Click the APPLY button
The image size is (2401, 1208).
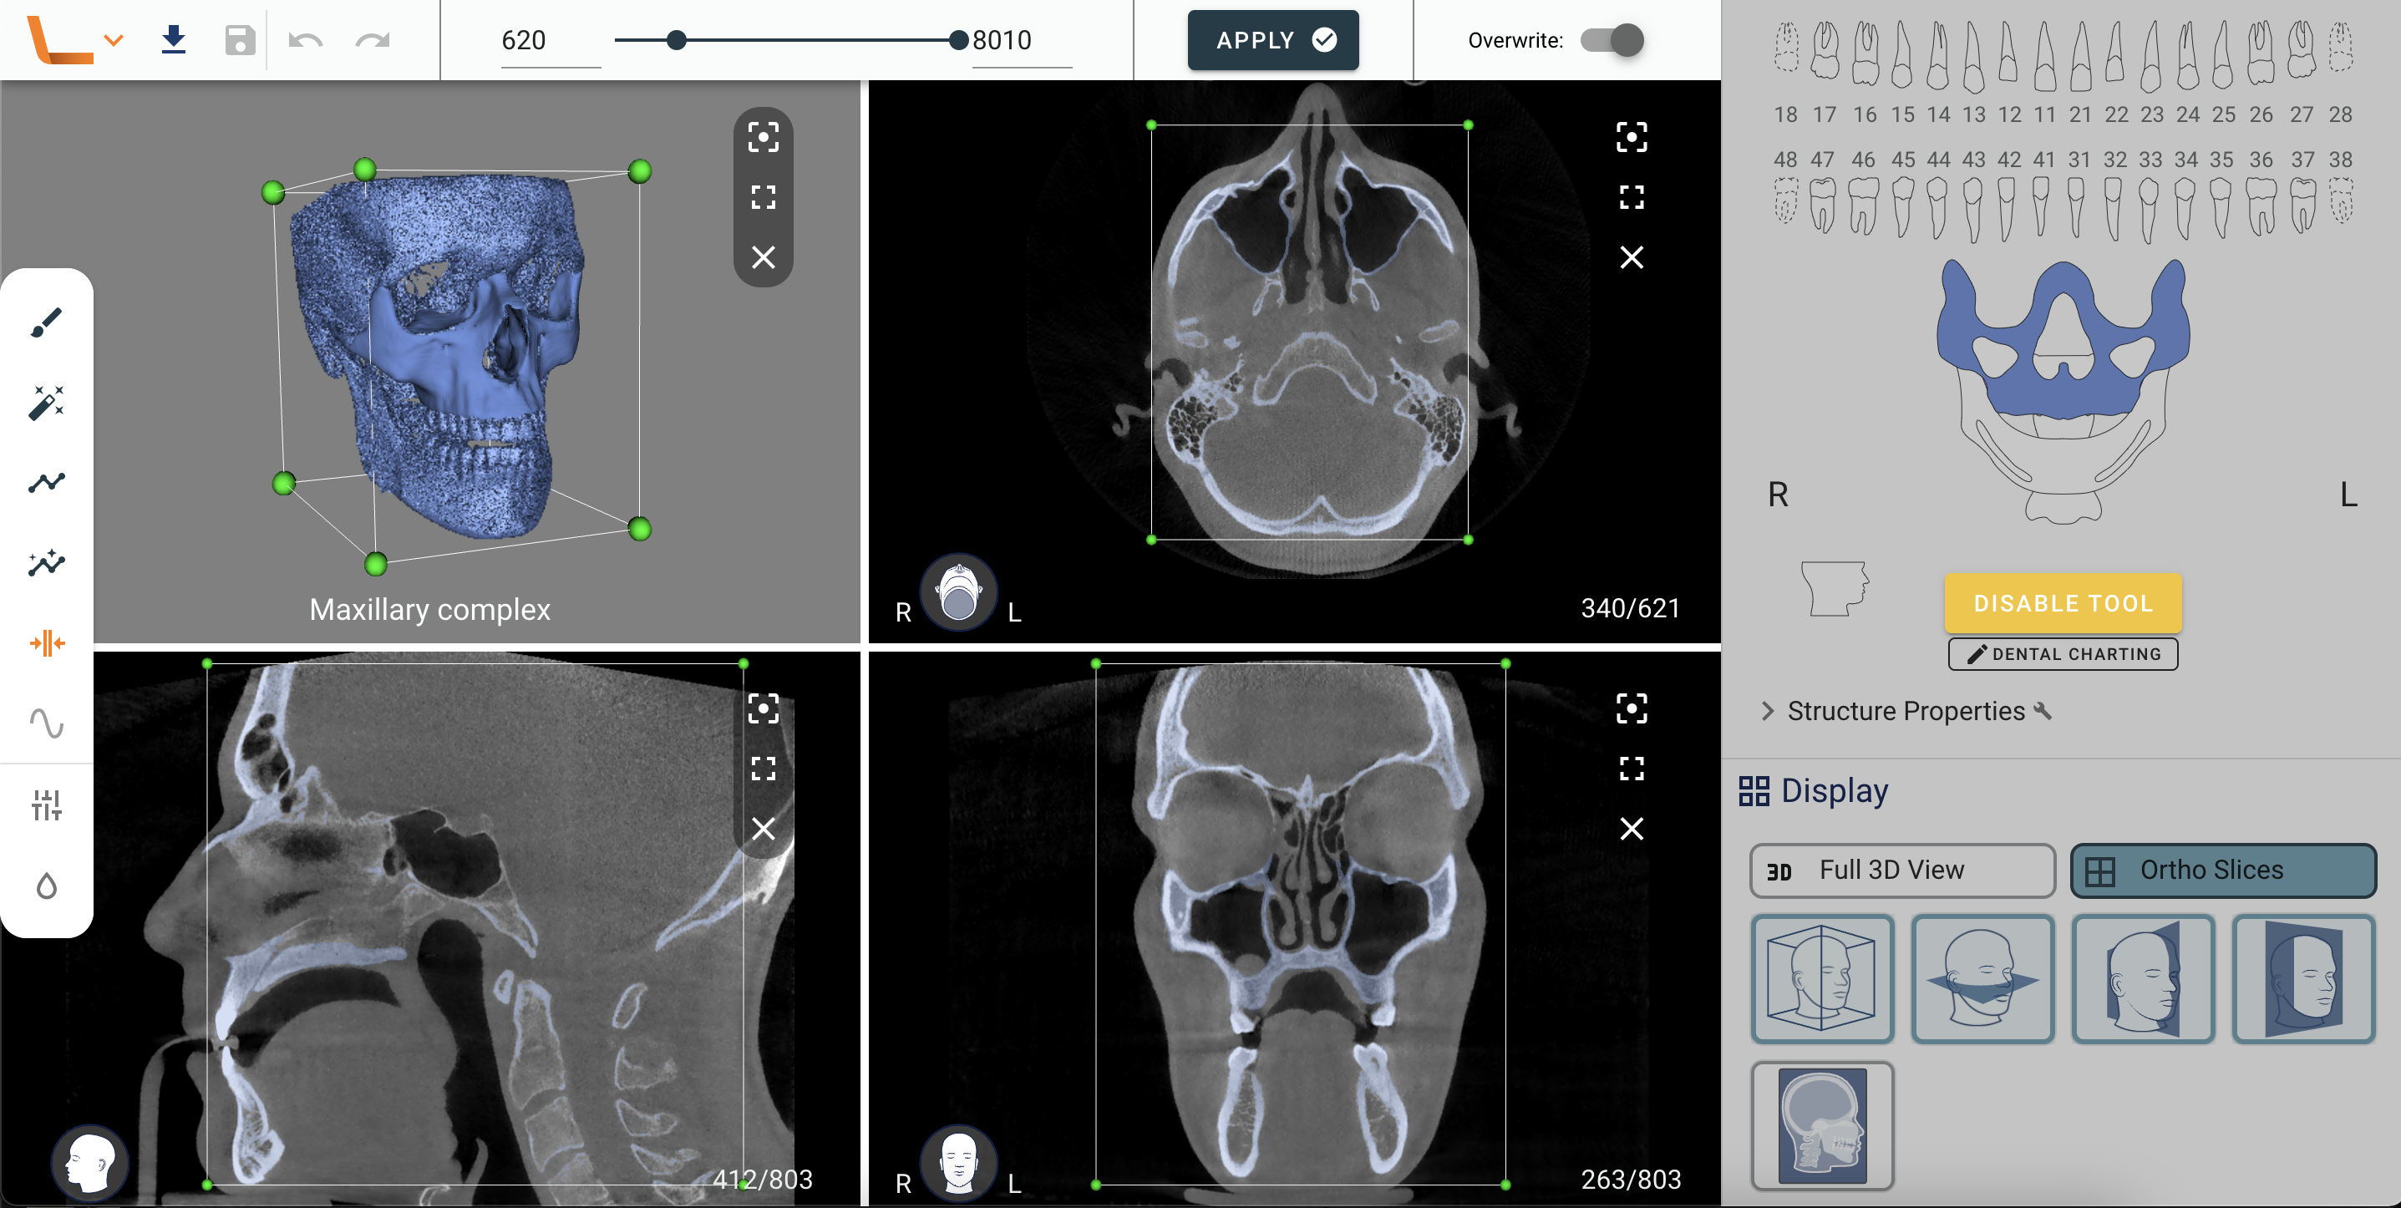click(1272, 40)
